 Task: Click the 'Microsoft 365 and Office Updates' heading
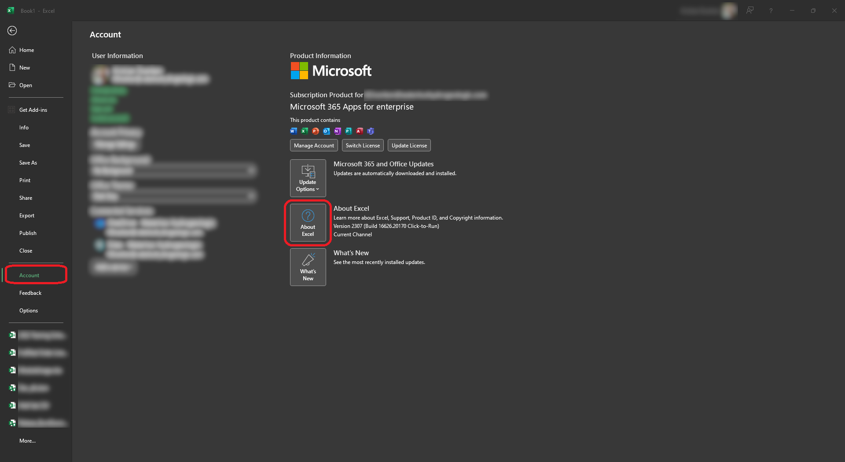(x=383, y=164)
